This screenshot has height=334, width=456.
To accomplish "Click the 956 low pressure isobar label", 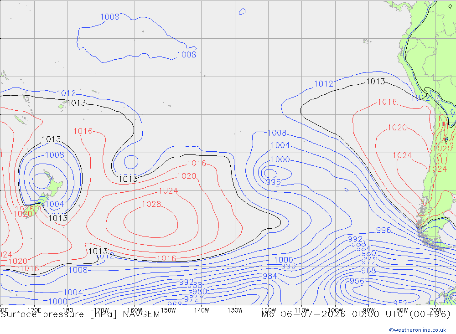I will 357,281.
